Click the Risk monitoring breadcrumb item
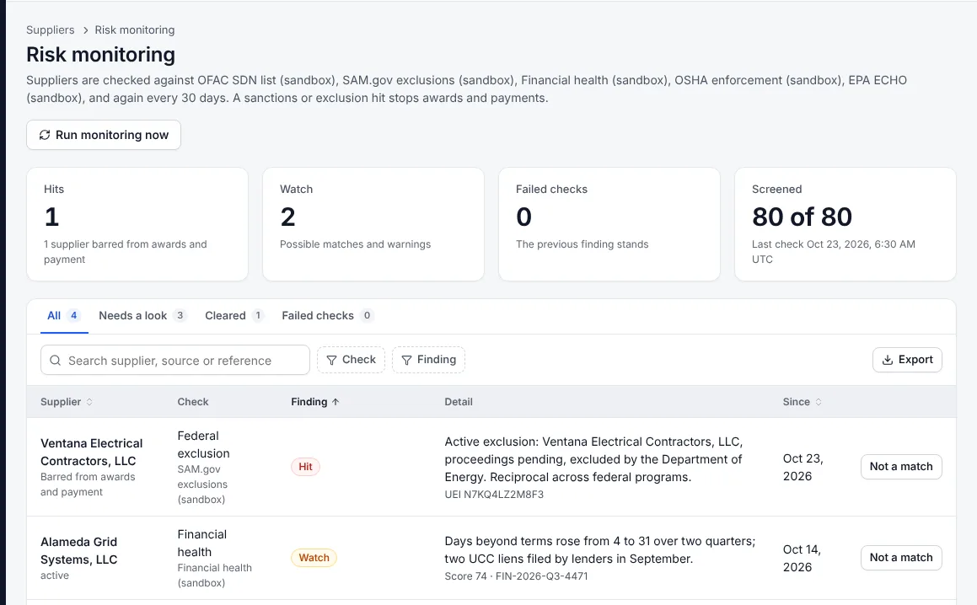Screen dimensions: 977x605 point(135,29)
